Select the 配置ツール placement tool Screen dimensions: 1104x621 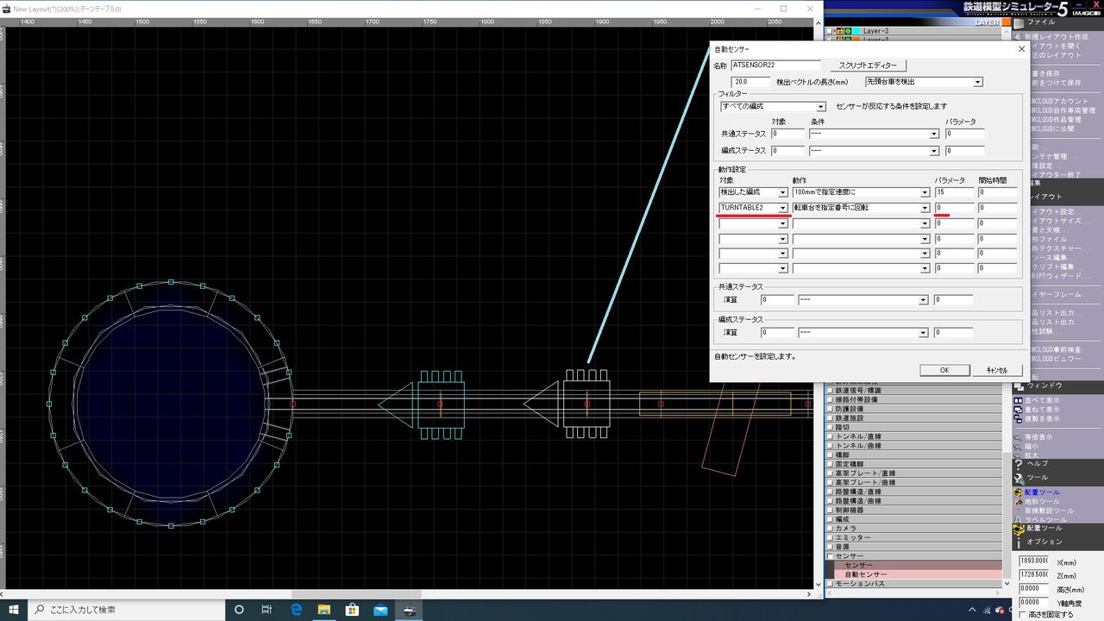coord(1042,492)
